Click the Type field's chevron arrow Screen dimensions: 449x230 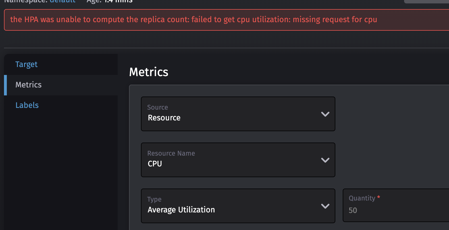pyautogui.click(x=325, y=206)
